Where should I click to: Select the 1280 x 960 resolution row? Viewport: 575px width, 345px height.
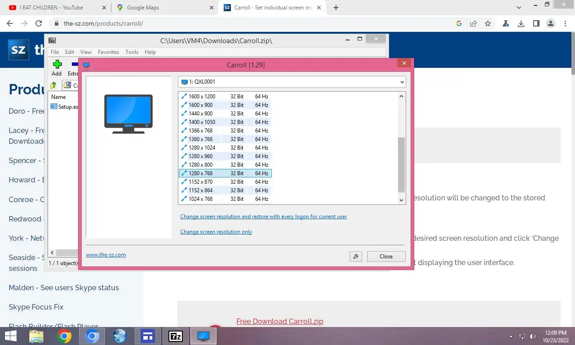point(225,156)
